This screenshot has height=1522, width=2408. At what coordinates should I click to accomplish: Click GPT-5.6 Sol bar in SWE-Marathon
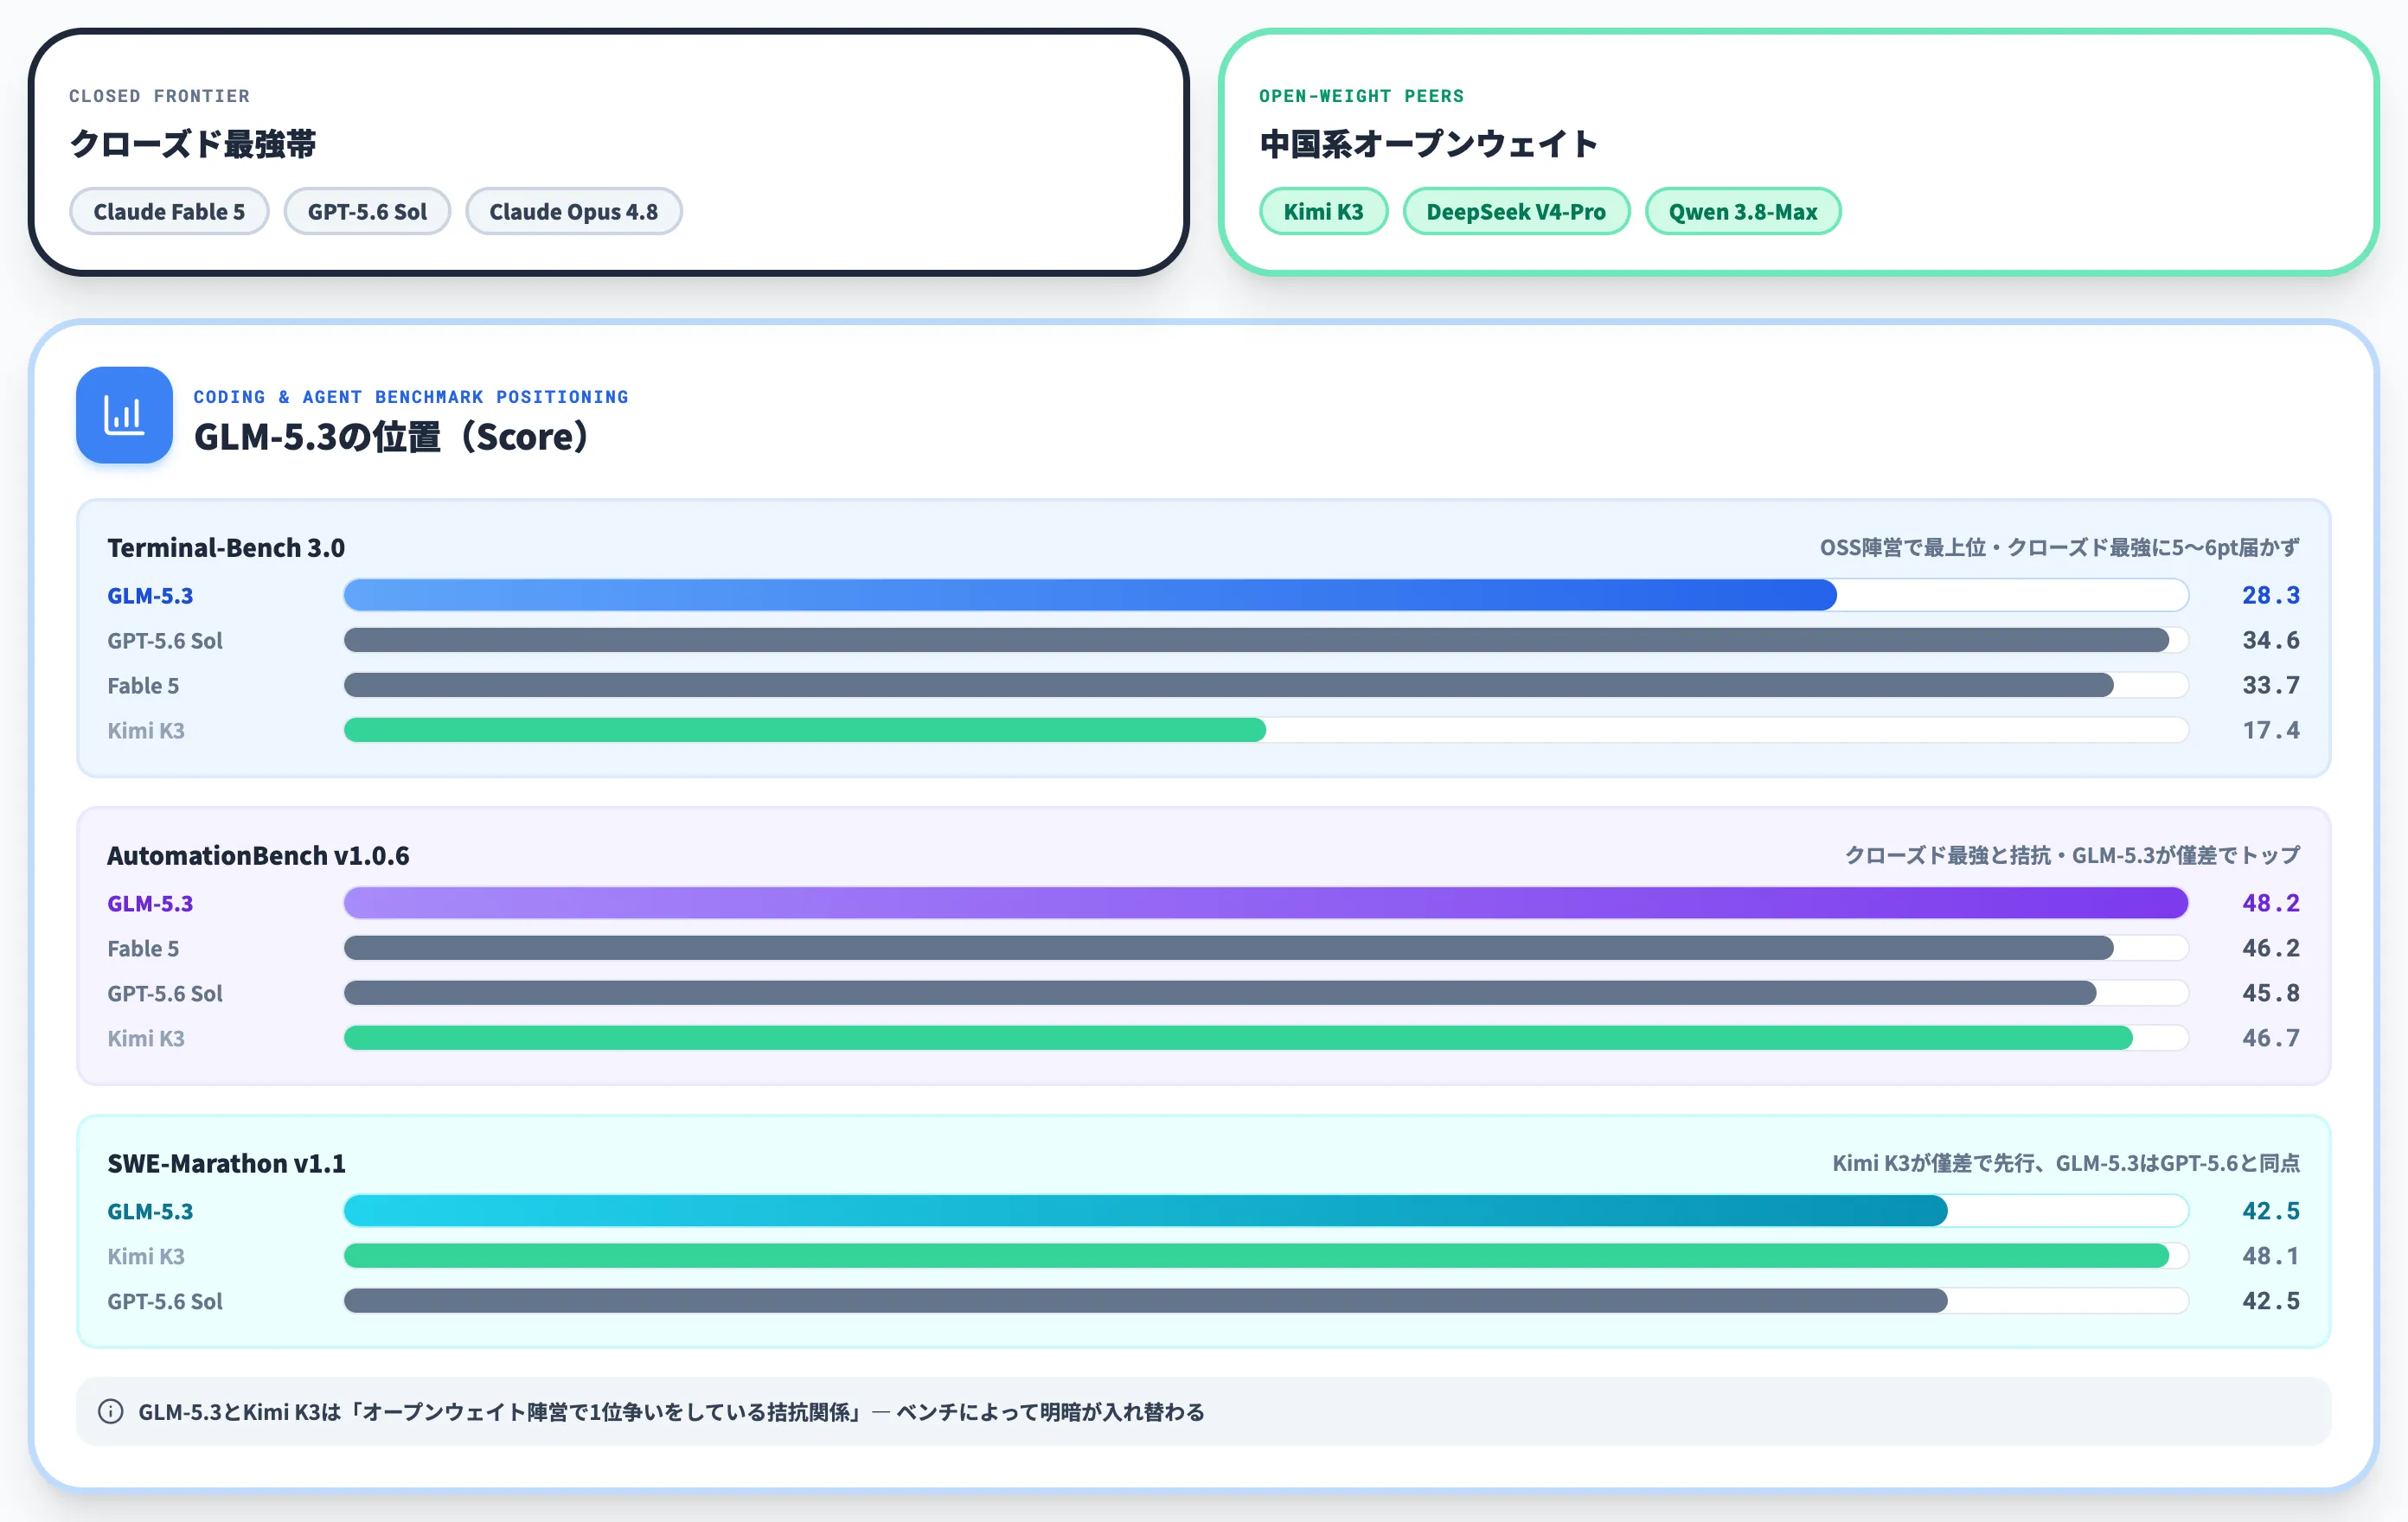point(1146,1301)
